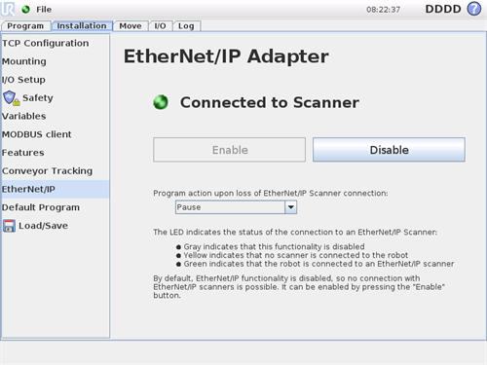Screen dimensions: 487x365
Task: Click the grayed-out Enable button
Action: click(230, 150)
